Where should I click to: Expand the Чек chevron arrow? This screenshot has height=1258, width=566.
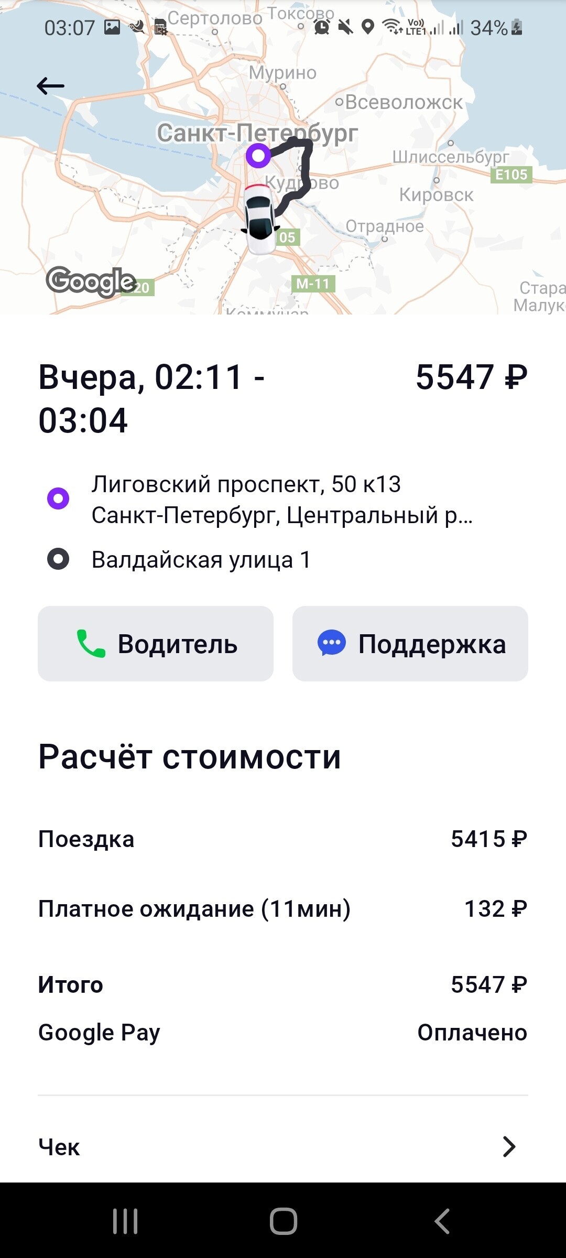pyautogui.click(x=509, y=1147)
